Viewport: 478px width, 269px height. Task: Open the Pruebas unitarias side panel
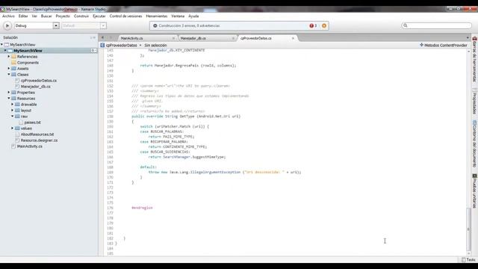click(475, 191)
